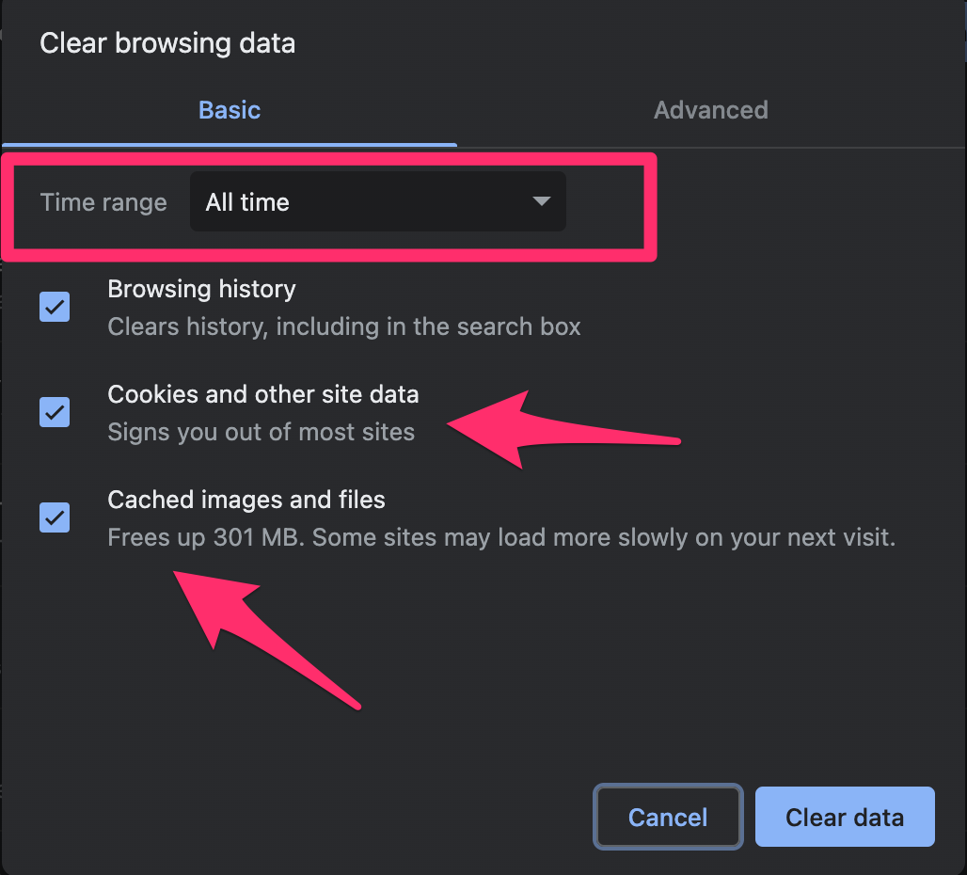
Task: Click the Clear browsing data dialog title
Action: coord(167,42)
